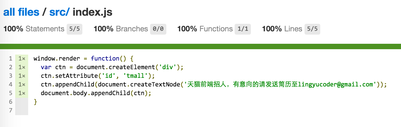Select line number 4 in gutter

click(x=10, y=85)
